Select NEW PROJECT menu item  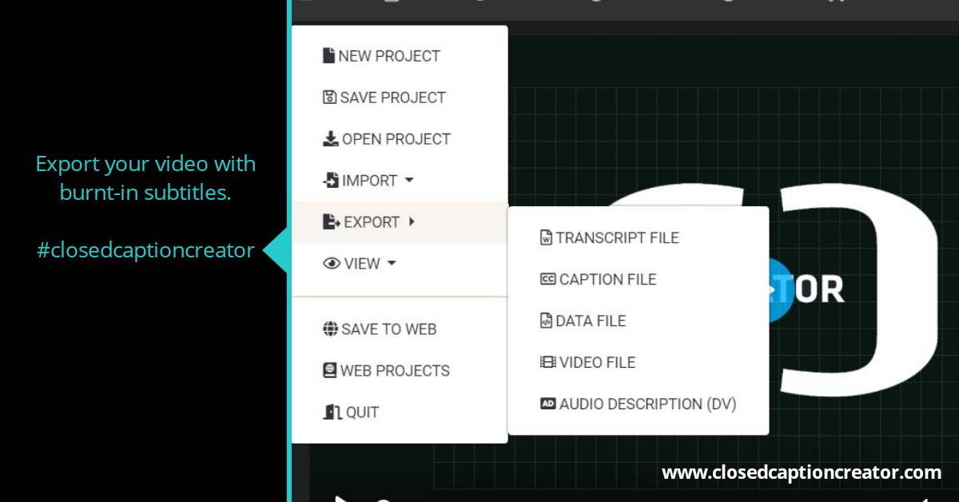[400, 56]
